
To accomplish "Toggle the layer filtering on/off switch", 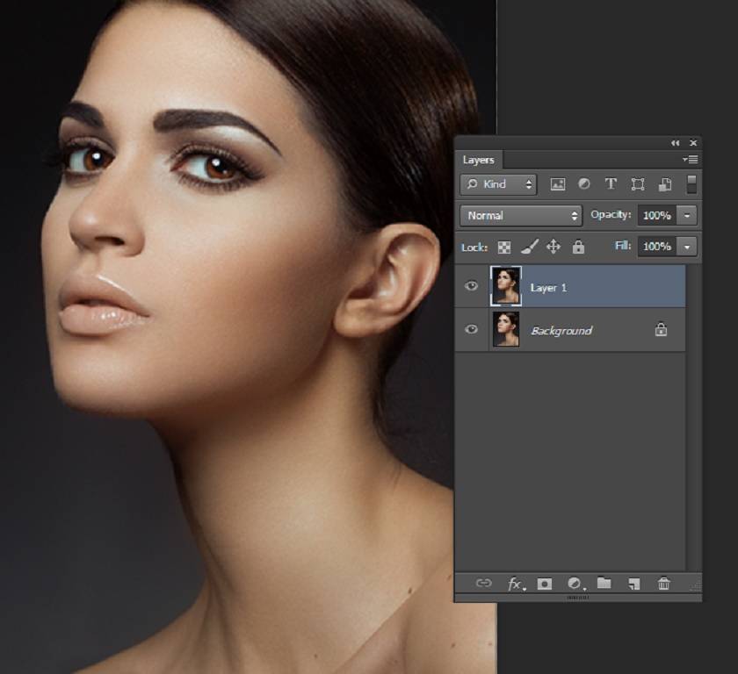I will (x=691, y=183).
